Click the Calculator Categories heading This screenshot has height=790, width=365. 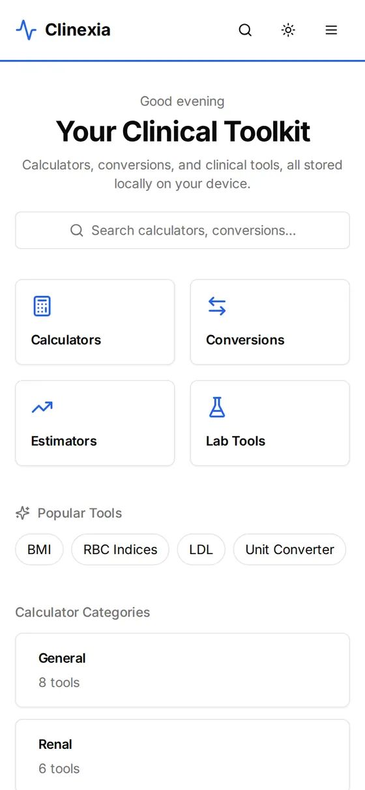[x=83, y=612]
